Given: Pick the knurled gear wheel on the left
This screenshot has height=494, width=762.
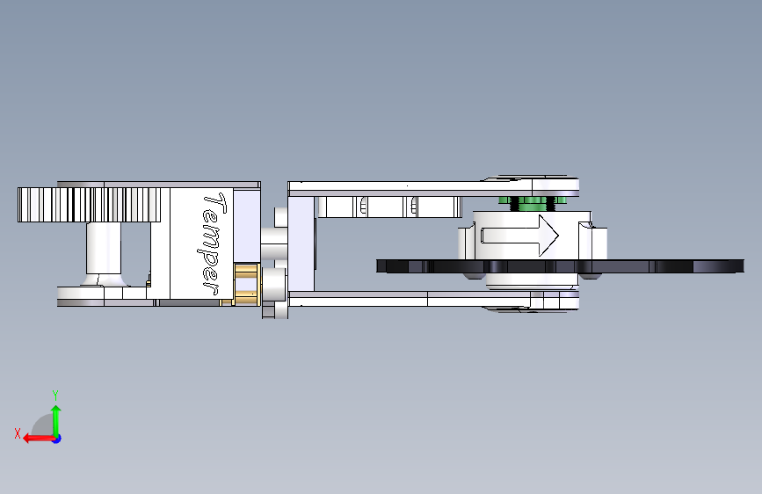Looking at the screenshot, I should click(x=89, y=205).
